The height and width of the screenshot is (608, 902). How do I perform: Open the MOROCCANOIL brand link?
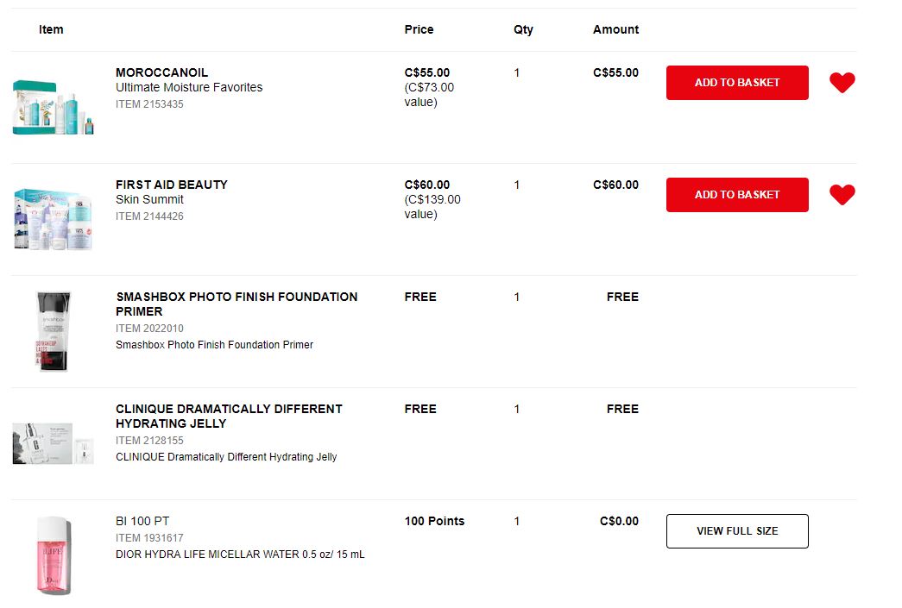click(161, 72)
